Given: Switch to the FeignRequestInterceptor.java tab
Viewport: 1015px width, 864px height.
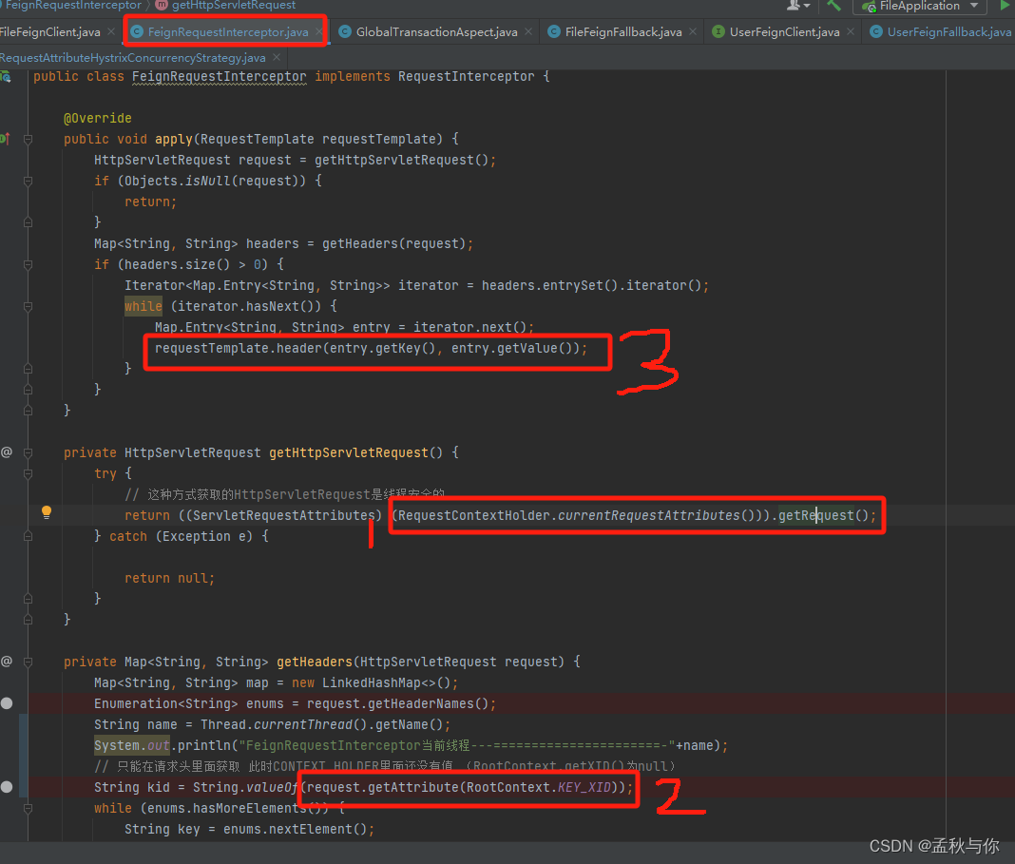Looking at the screenshot, I should coord(228,31).
